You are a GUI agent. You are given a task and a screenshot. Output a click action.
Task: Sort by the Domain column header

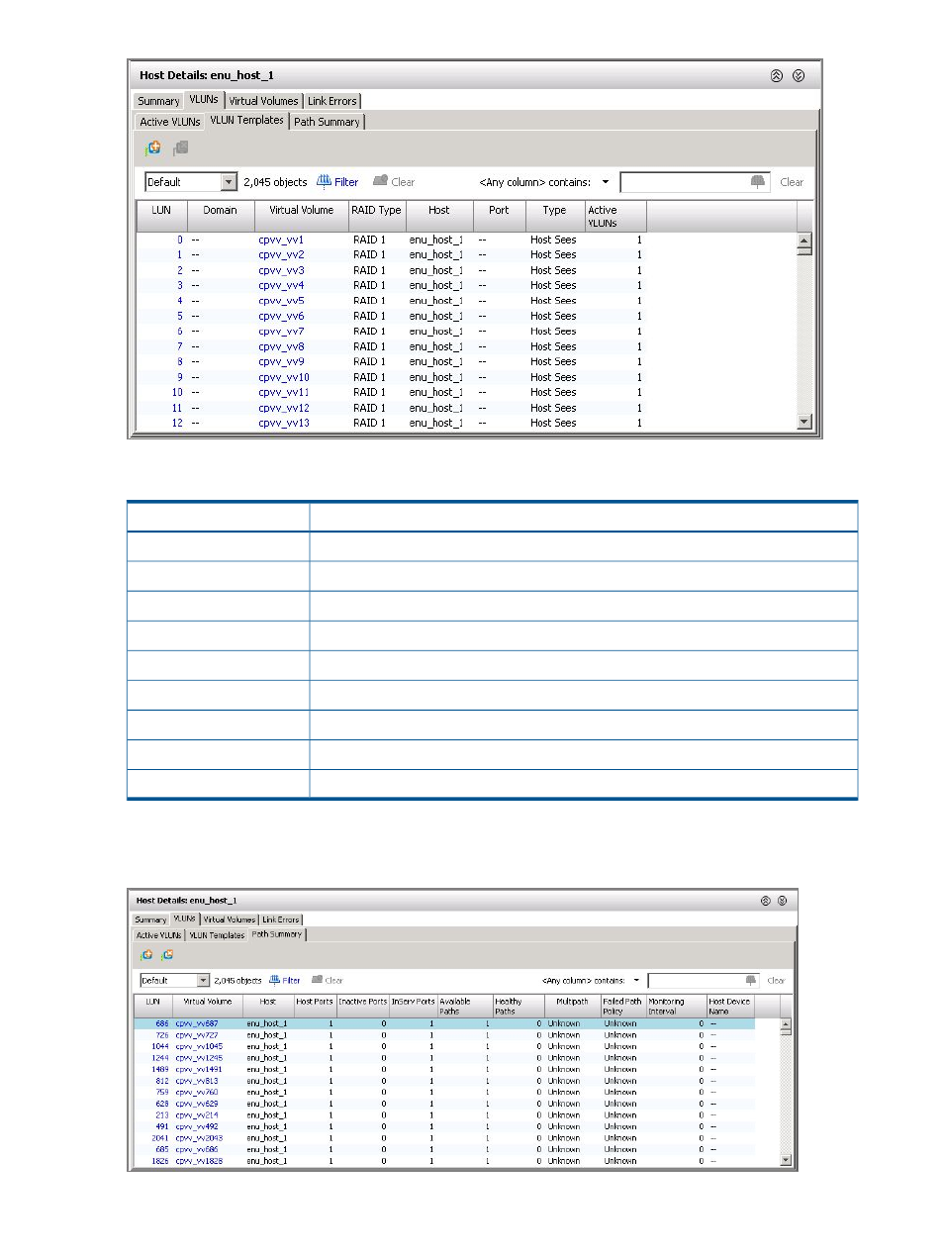tap(220, 216)
